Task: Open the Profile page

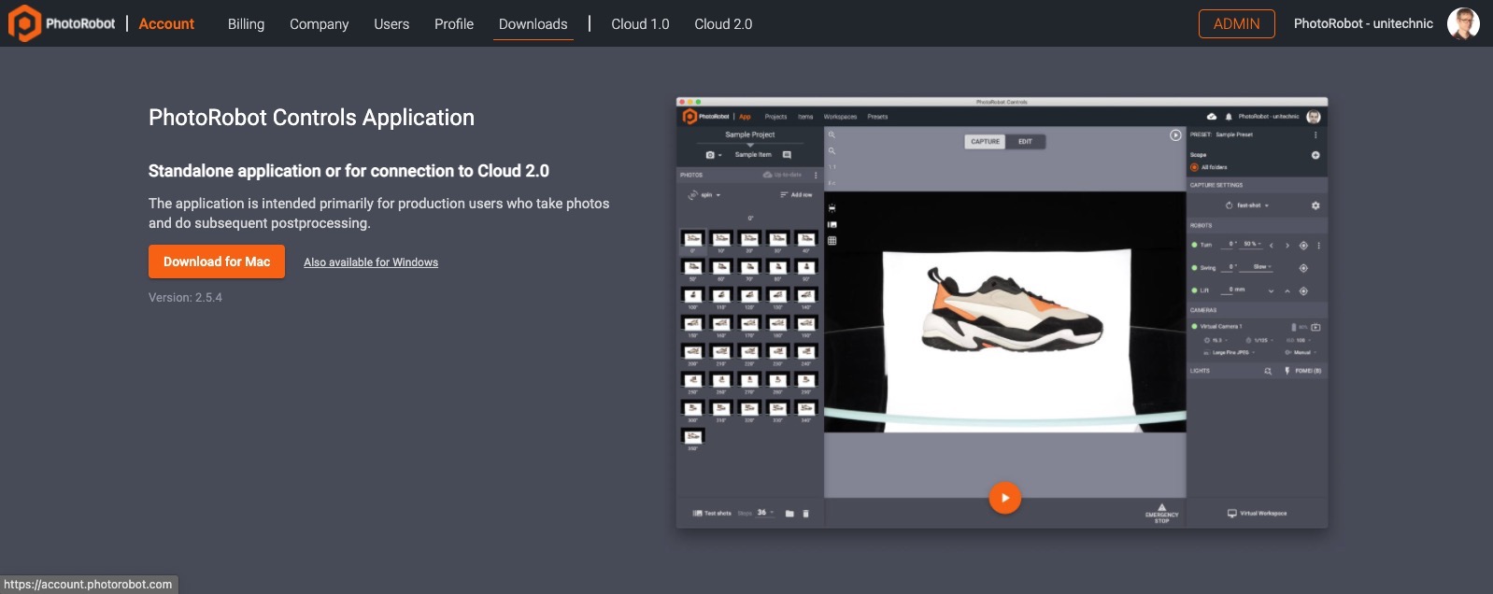Action: pyautogui.click(x=454, y=23)
